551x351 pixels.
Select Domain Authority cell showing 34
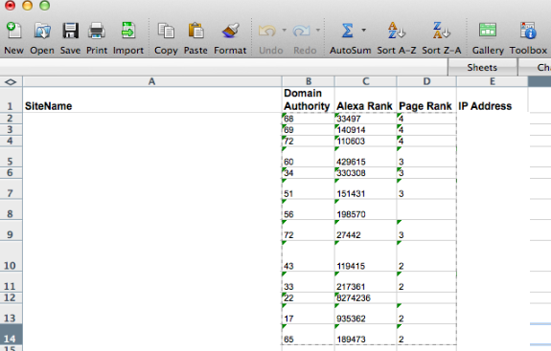pyautogui.click(x=309, y=173)
